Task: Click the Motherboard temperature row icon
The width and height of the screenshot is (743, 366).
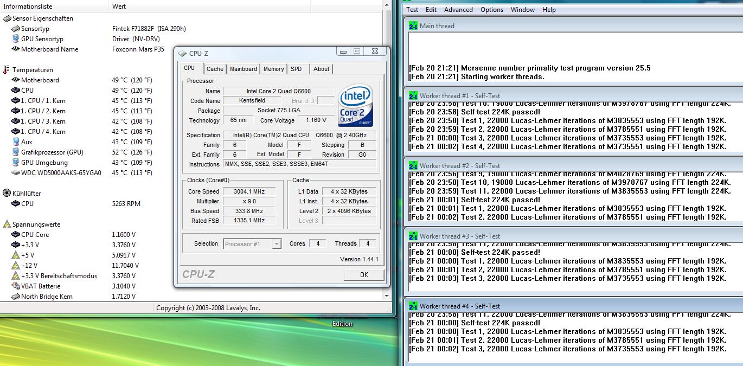Action: coord(16,80)
